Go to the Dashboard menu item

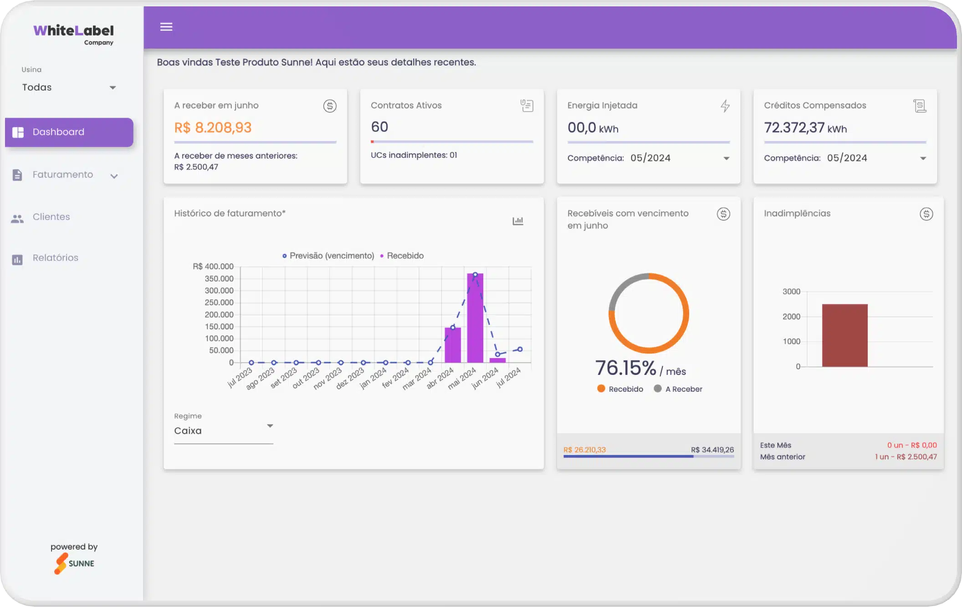click(x=69, y=132)
